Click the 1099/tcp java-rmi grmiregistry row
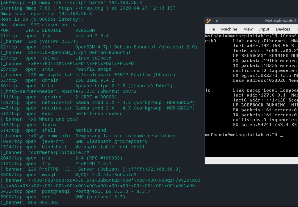Screen dimensions: 298x207 (x=74, y=141)
